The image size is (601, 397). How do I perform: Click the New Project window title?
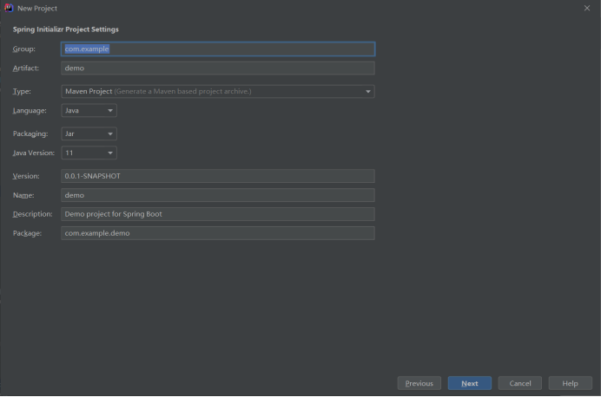click(x=37, y=9)
